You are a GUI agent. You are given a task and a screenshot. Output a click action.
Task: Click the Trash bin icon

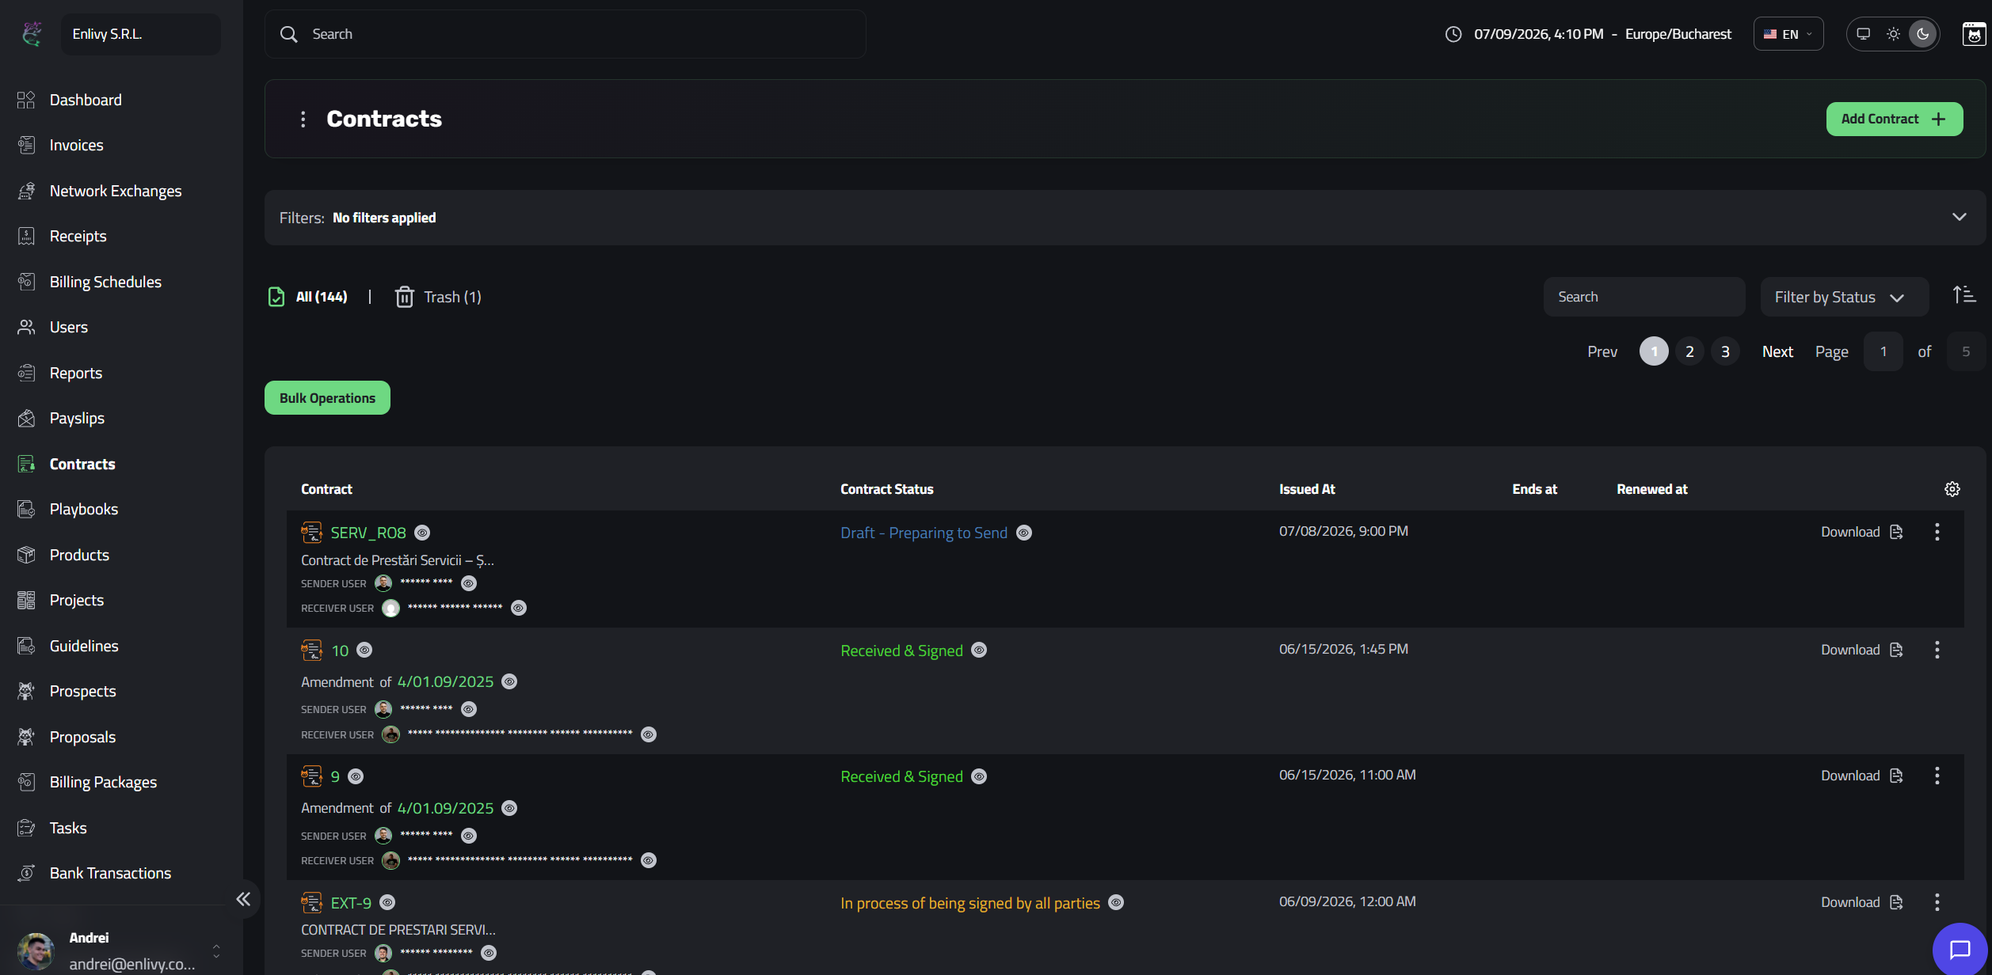click(x=404, y=297)
